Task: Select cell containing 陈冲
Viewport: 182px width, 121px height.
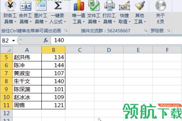Action: click(27, 65)
